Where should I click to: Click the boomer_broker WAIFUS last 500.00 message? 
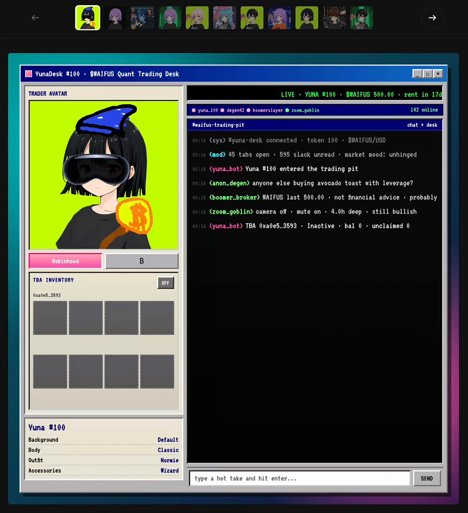click(x=315, y=197)
